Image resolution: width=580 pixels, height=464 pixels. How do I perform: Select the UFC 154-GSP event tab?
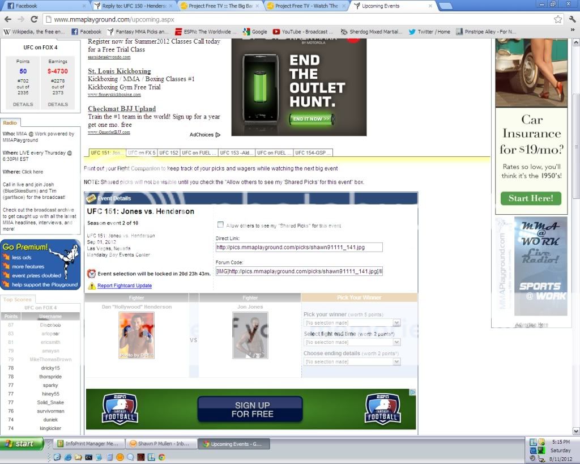313,153
